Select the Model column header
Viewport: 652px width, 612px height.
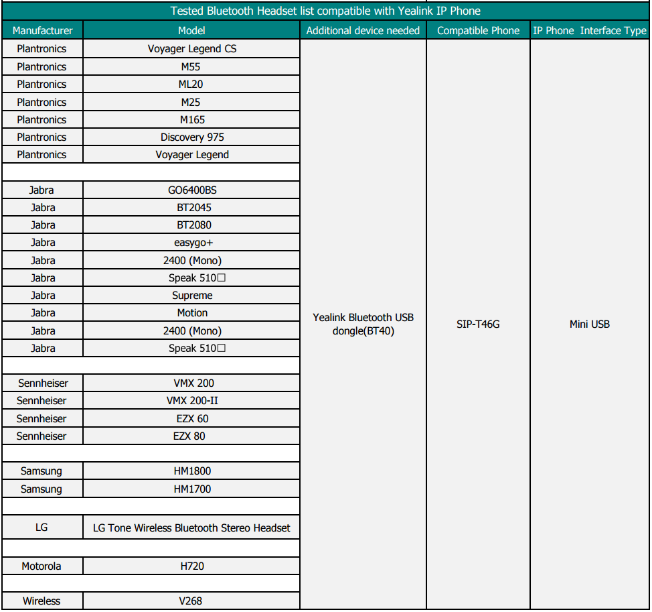[x=191, y=30]
